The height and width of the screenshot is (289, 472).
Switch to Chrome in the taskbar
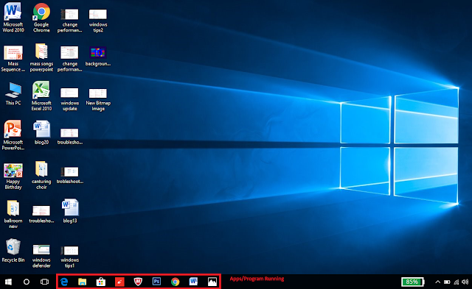point(176,282)
